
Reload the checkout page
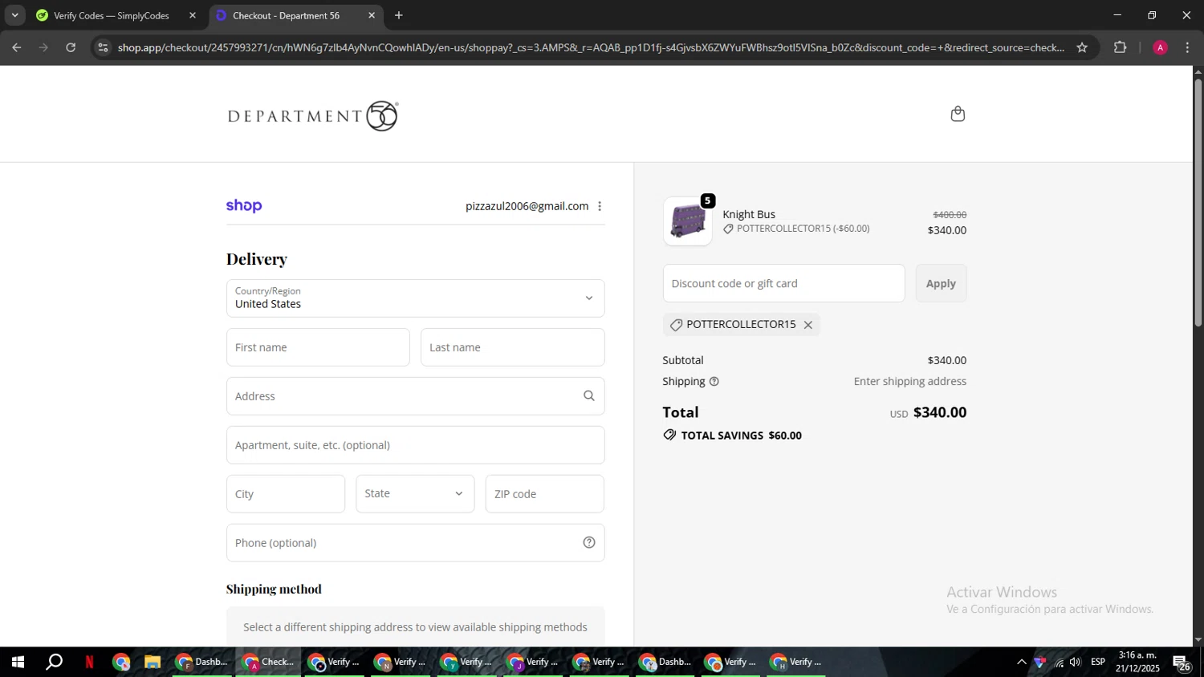(71, 47)
